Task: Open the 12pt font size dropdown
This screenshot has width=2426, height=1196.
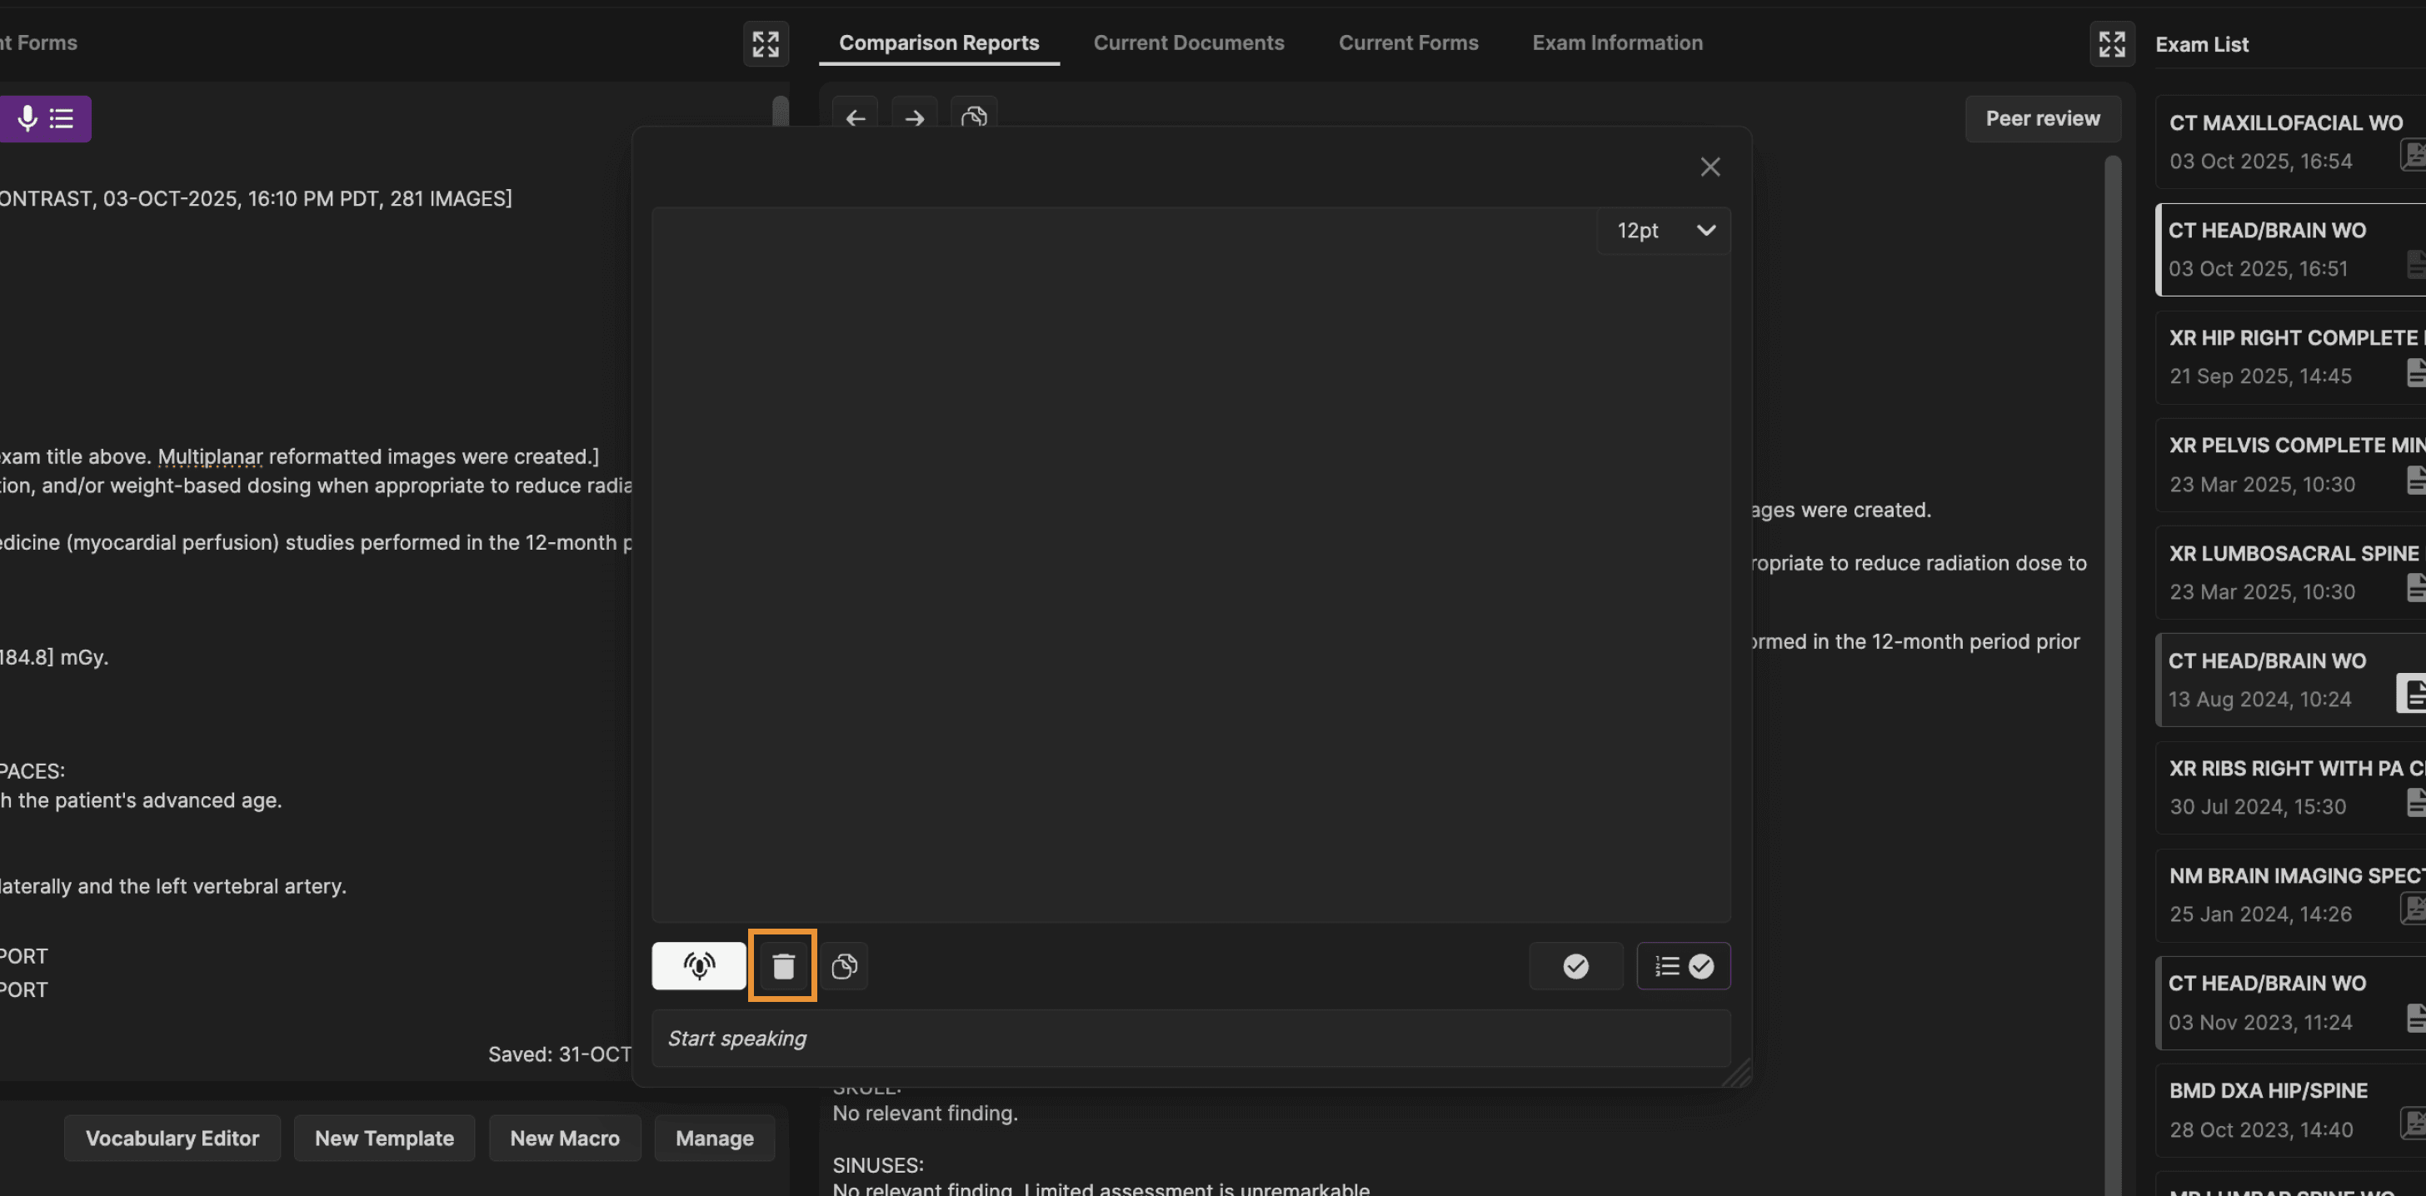Action: [1664, 230]
